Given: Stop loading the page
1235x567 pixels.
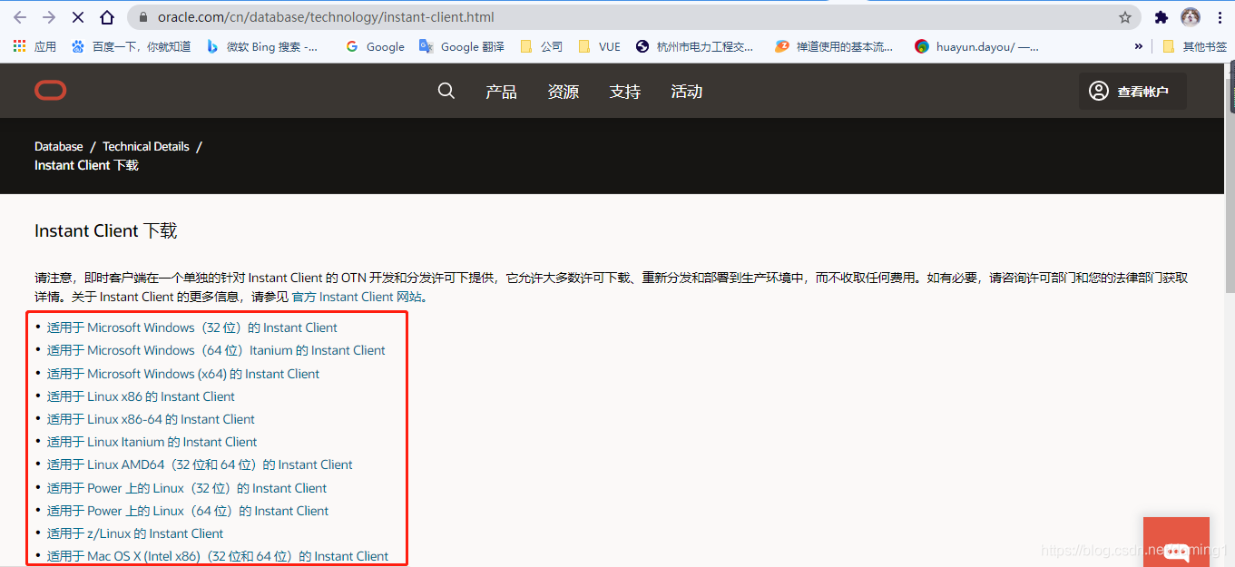Looking at the screenshot, I should coord(78,17).
